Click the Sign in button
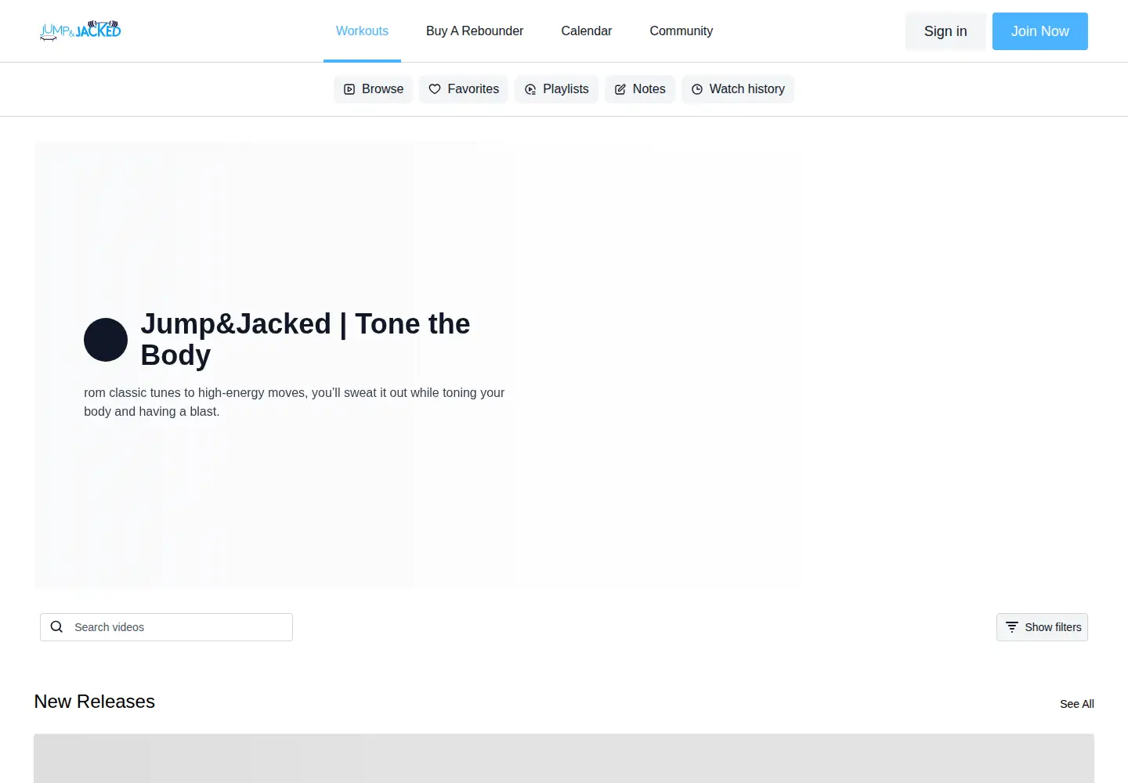Image resolution: width=1128 pixels, height=783 pixels. point(945,31)
